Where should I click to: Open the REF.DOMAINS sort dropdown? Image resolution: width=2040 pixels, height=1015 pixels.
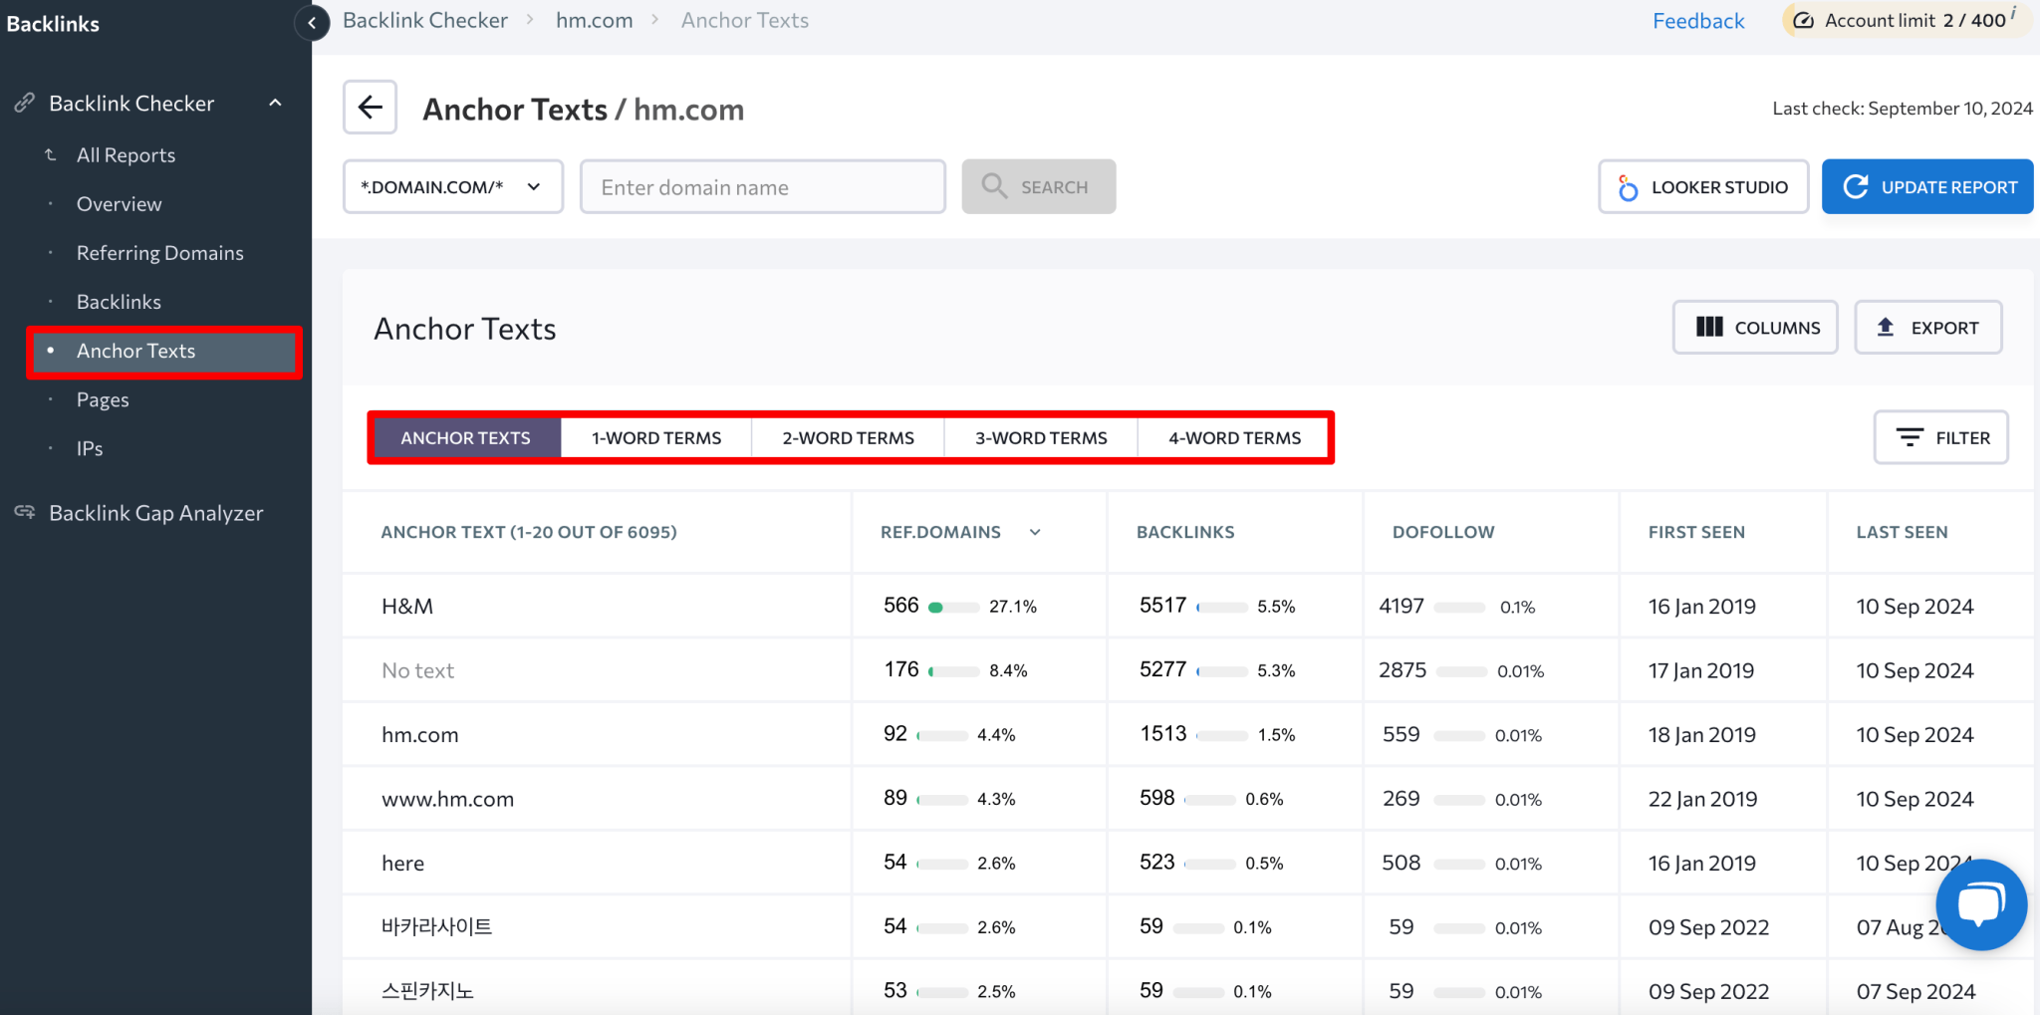click(x=1036, y=532)
